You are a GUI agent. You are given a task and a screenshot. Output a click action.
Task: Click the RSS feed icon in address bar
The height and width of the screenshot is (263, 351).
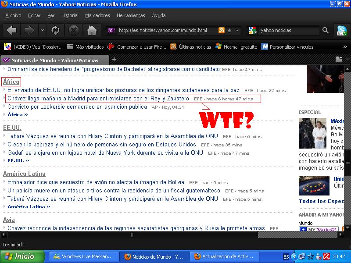point(222,30)
